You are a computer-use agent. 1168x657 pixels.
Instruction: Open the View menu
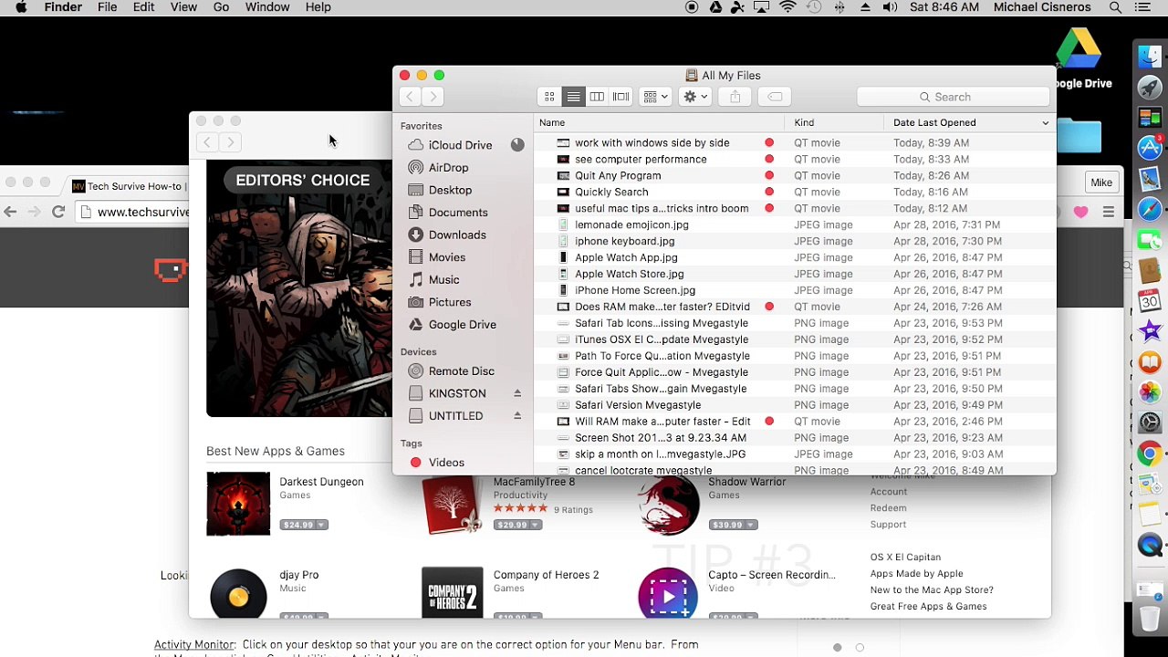coord(183,7)
